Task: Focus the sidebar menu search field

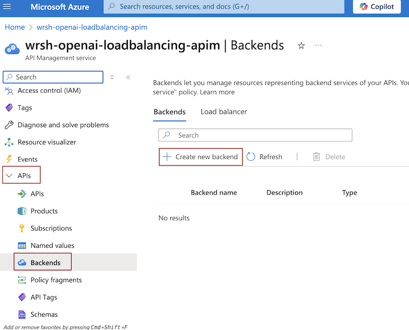Action: [x=53, y=77]
